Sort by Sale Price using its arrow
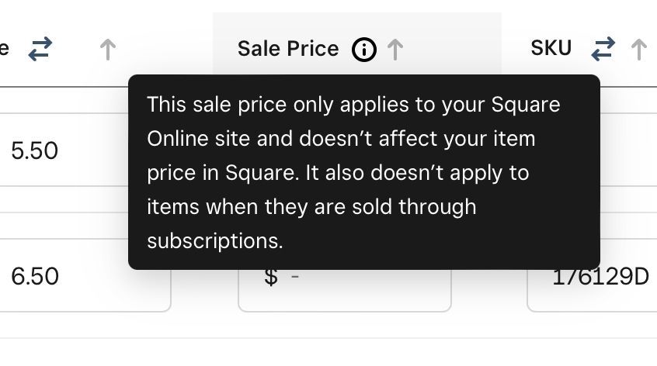The image size is (657, 366). tap(395, 50)
